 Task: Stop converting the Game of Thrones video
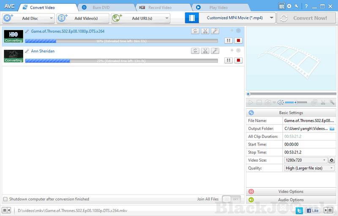[239, 41]
